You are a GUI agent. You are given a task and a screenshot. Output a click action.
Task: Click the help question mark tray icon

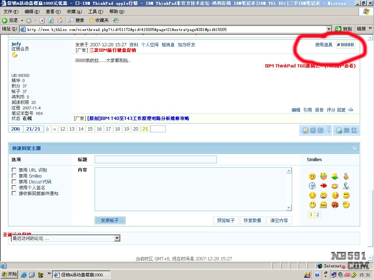pyautogui.click(x=317, y=275)
